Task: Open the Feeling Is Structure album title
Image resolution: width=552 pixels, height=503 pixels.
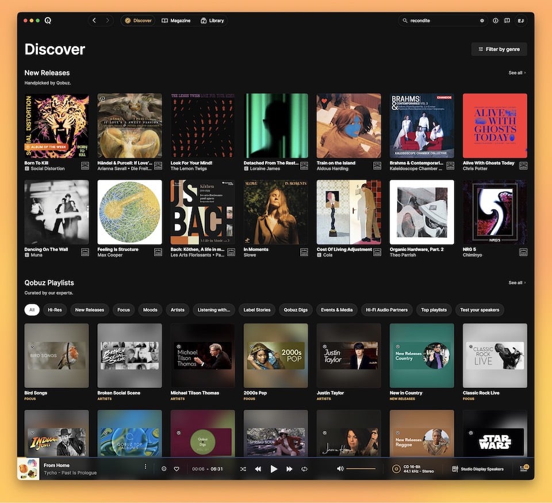Action: click(x=118, y=249)
